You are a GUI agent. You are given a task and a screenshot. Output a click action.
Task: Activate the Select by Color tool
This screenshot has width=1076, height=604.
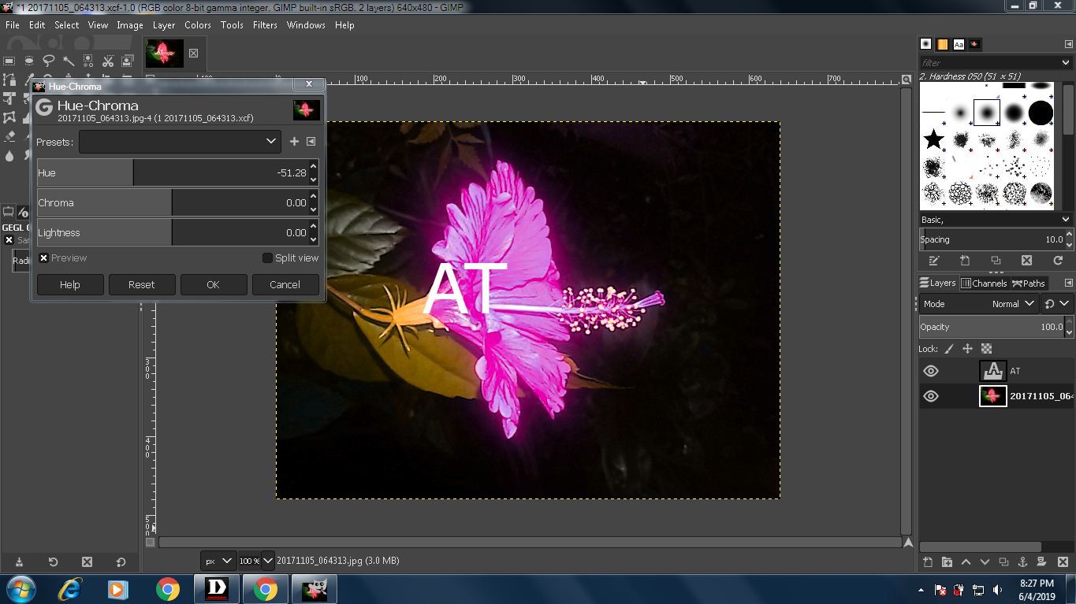88,61
